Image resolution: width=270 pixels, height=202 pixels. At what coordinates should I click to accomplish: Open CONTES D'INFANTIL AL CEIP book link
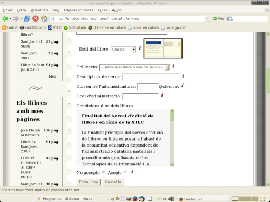click(x=31, y=168)
